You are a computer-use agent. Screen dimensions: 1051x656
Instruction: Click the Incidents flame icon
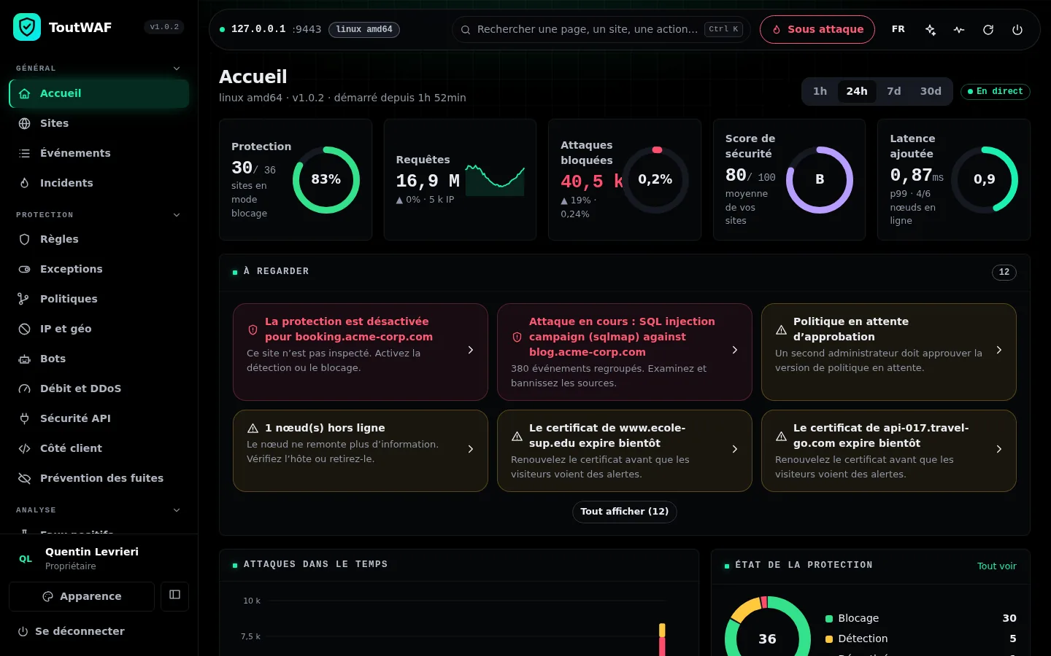[24, 183]
